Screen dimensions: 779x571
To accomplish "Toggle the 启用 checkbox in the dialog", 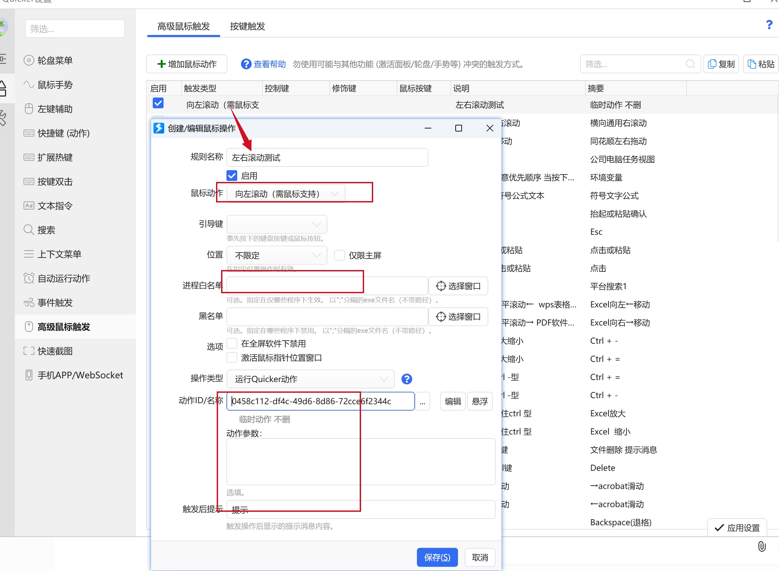I will pyautogui.click(x=232, y=176).
